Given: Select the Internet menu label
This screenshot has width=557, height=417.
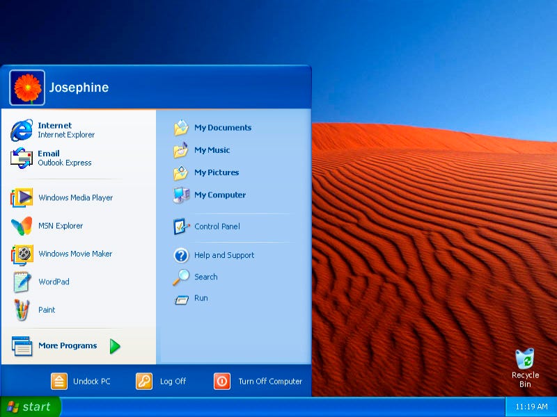Looking at the screenshot, I should [55, 126].
